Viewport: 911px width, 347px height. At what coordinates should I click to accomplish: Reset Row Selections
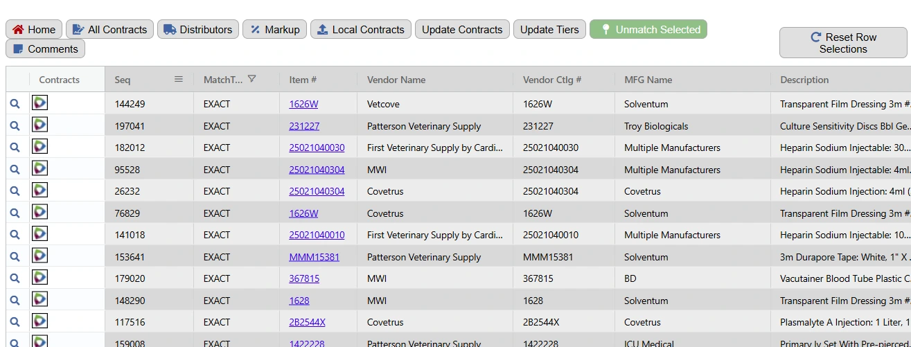point(843,43)
